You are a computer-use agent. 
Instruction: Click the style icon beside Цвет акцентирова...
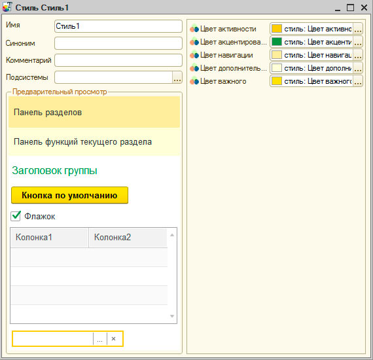tap(194, 42)
